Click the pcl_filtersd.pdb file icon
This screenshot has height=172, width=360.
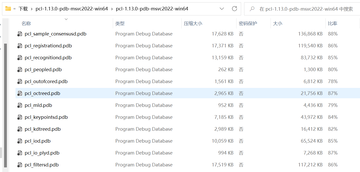[x=20, y=165]
